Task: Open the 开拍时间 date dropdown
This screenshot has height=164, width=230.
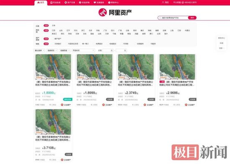Action: (83, 50)
